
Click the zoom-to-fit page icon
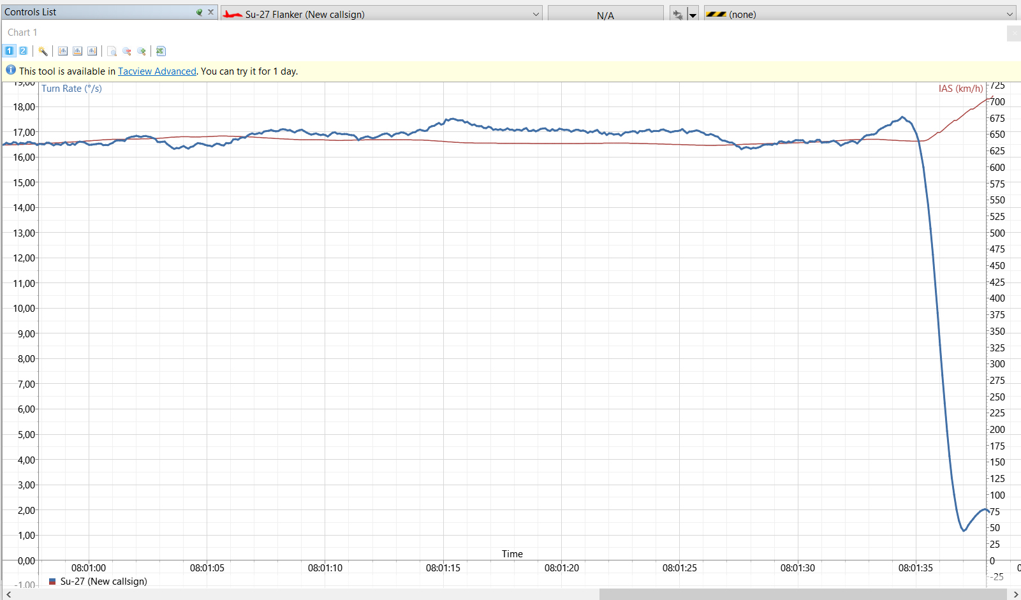pos(112,51)
